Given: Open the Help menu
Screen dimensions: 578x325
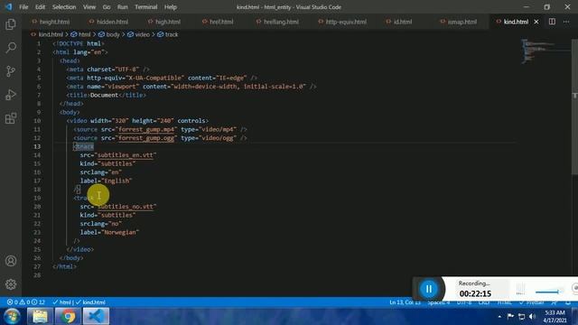Looking at the screenshot, I should pos(171,7).
